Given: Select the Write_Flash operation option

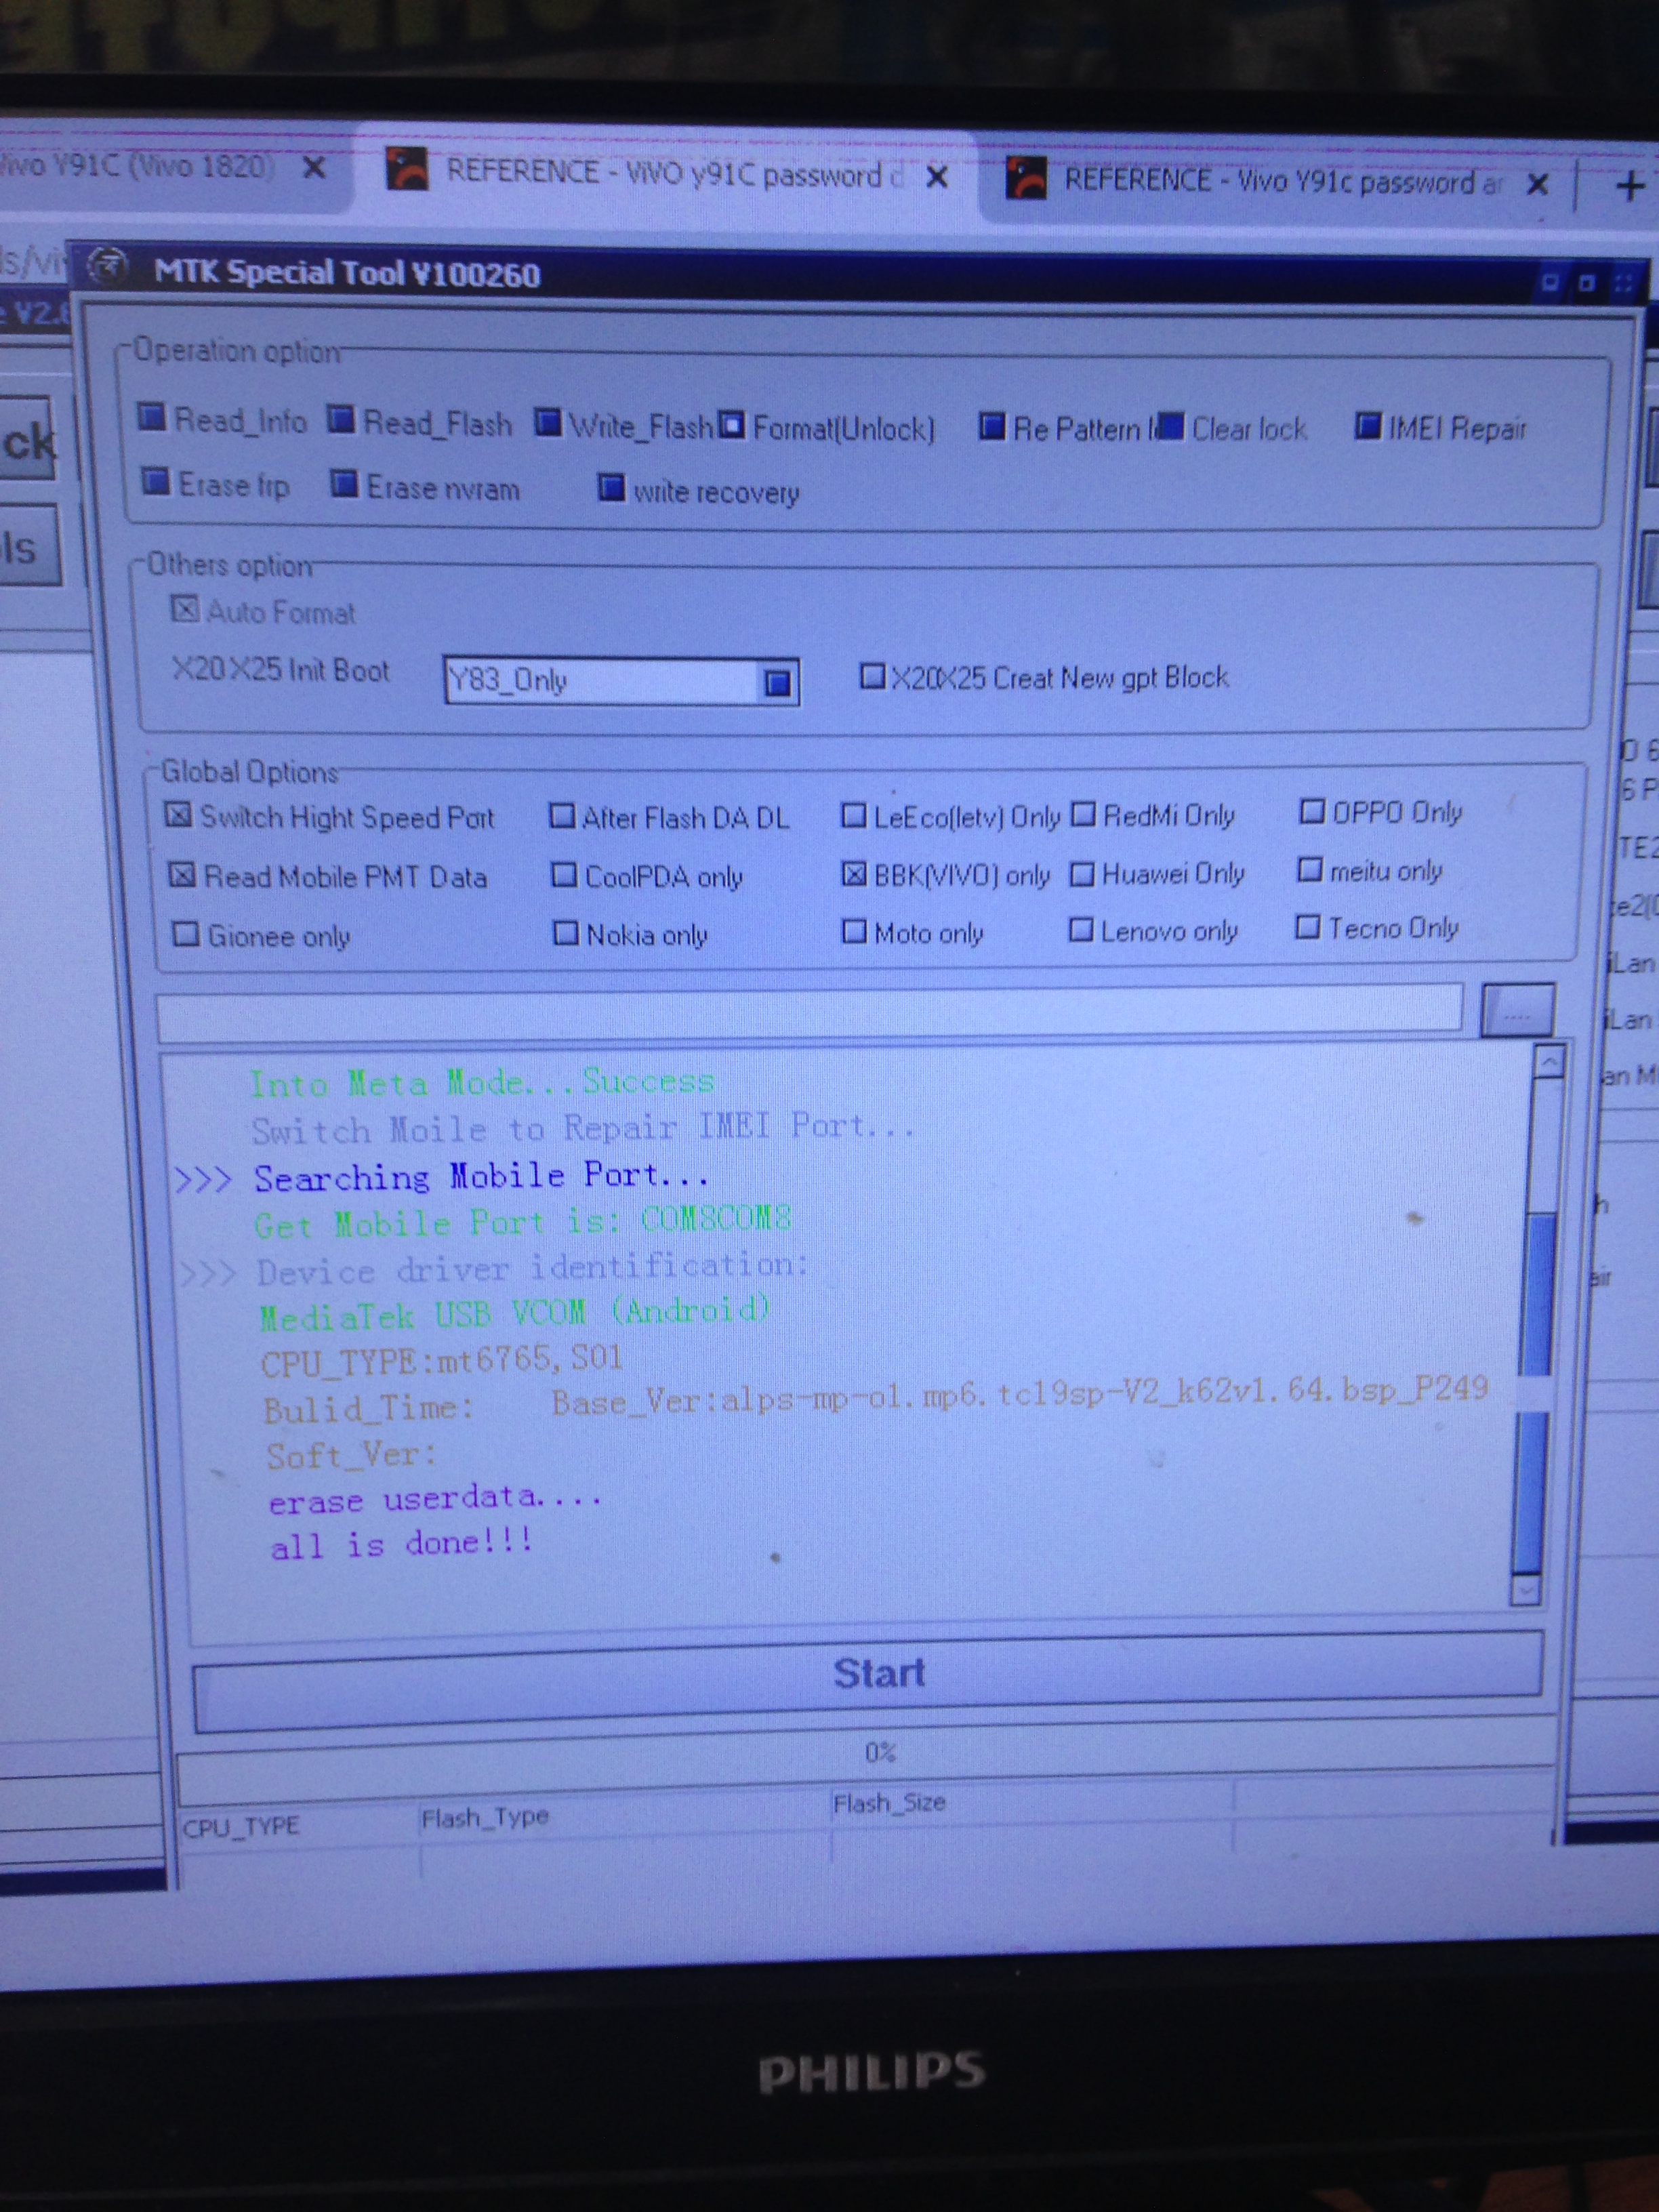Looking at the screenshot, I should (x=547, y=423).
